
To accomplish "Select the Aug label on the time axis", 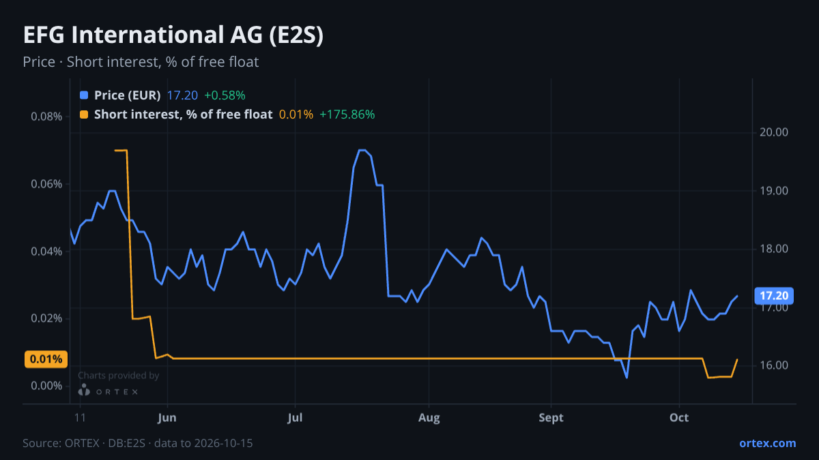I will pos(429,418).
